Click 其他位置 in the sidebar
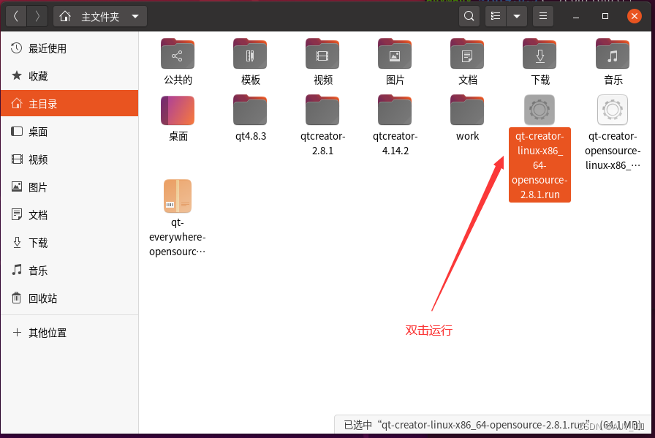 click(69, 333)
